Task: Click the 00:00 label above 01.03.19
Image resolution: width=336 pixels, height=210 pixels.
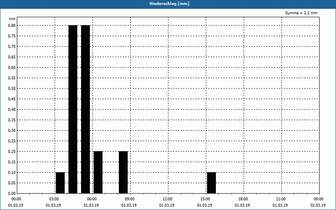Action: click(16, 199)
